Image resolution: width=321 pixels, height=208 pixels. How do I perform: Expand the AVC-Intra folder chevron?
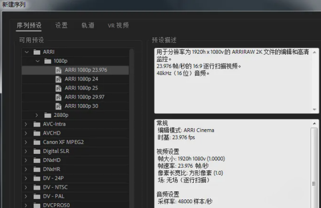pyautogui.click(x=26, y=124)
